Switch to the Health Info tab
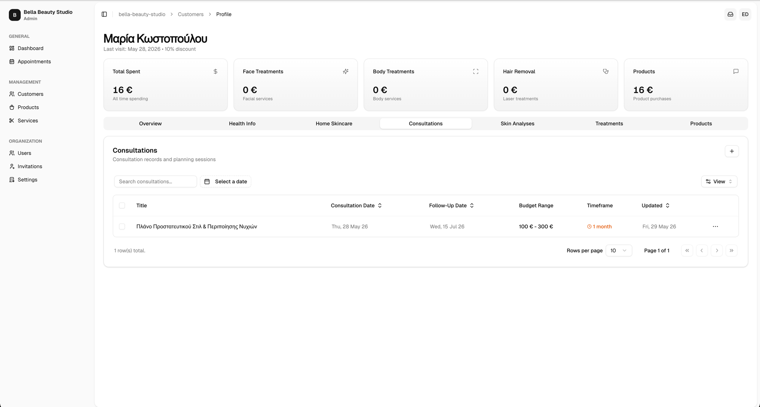The width and height of the screenshot is (760, 407). tap(242, 124)
